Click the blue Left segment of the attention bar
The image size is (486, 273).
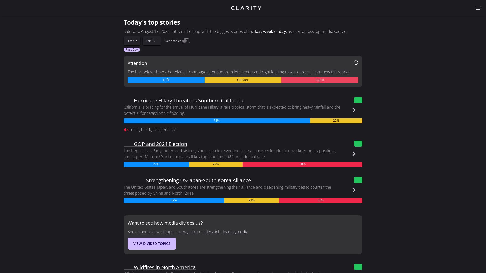(166, 80)
